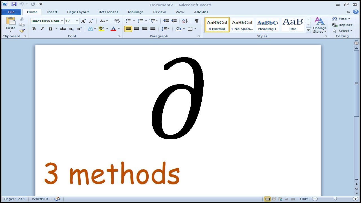Apply subscript formatting
Image resolution: width=361 pixels, height=203 pixels.
[x=71, y=29]
